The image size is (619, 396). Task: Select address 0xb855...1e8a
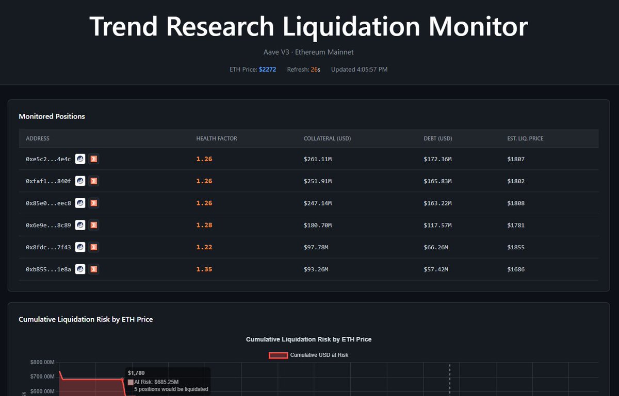click(48, 269)
